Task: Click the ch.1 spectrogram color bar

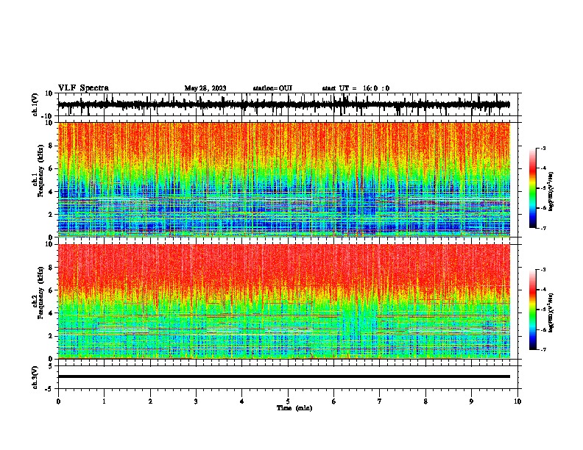Action: click(532, 188)
